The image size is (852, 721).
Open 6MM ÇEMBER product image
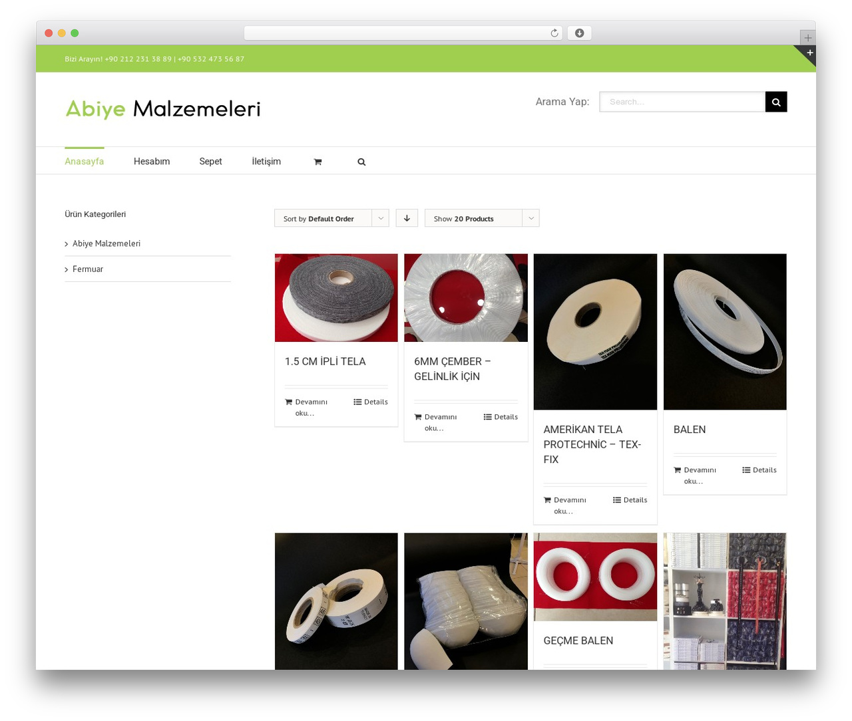click(466, 298)
